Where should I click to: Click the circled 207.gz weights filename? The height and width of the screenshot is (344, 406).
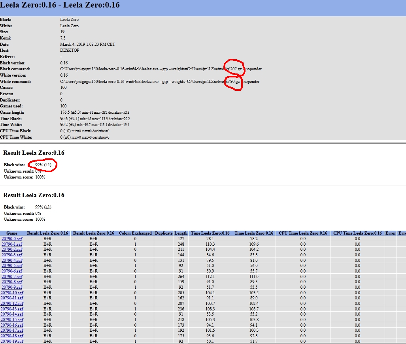(236, 69)
